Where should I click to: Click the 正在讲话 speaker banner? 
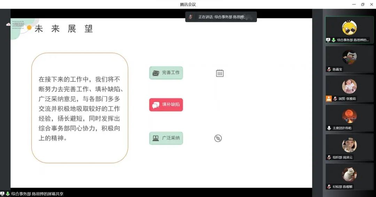221,17
